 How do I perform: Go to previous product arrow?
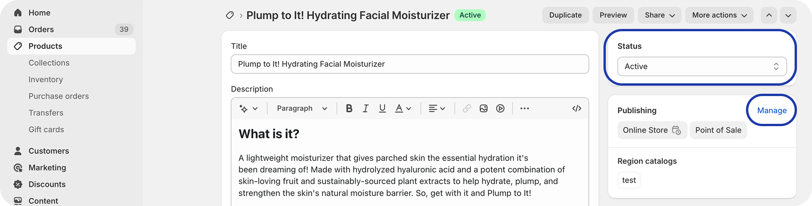pyautogui.click(x=769, y=15)
